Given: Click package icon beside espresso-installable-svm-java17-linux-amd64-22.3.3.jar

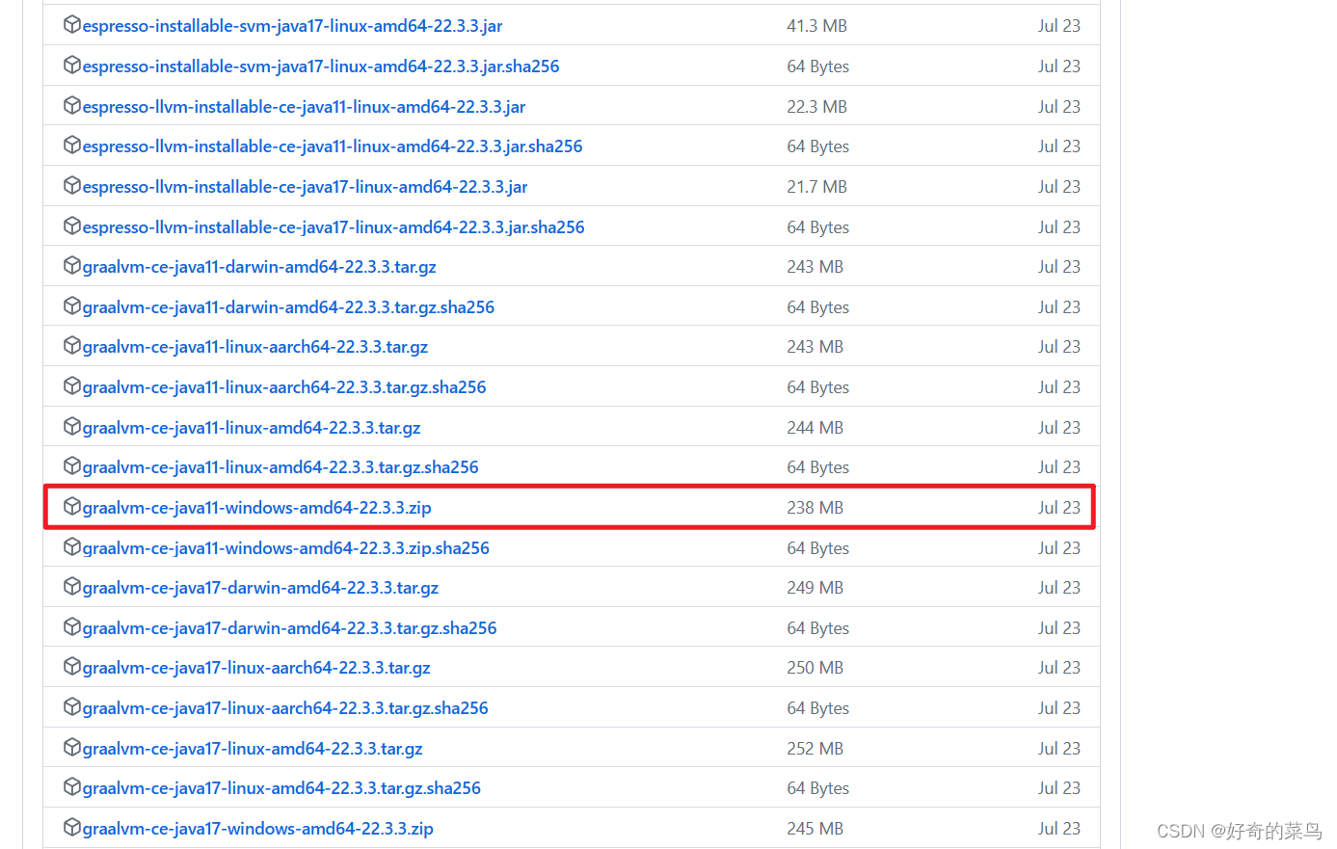Looking at the screenshot, I should click(71, 25).
